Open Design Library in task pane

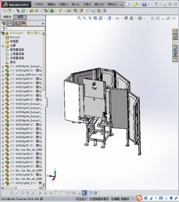click(176, 37)
